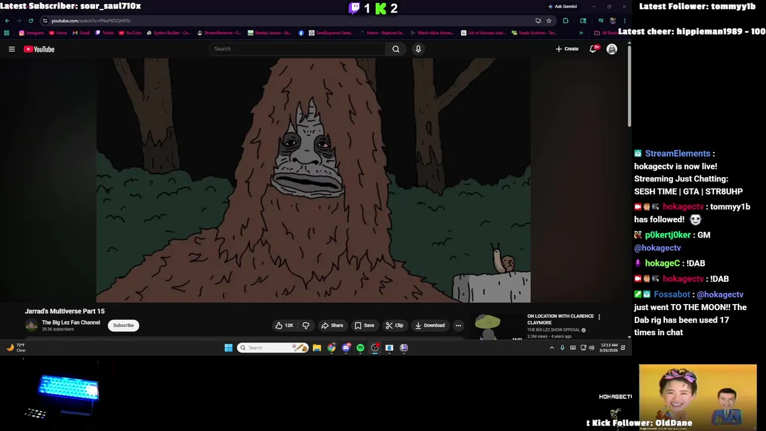This screenshot has width=766, height=431.
Task: Open the Windows Start button
Action: click(229, 348)
